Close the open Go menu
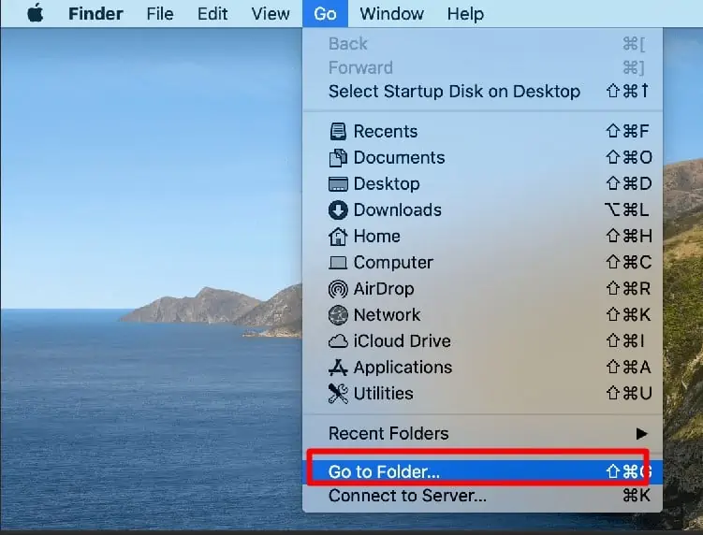The height and width of the screenshot is (535, 703). [x=325, y=14]
